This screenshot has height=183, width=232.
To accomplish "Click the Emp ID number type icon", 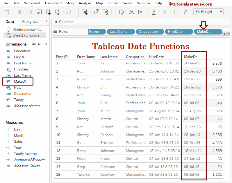I will tap(9, 57).
